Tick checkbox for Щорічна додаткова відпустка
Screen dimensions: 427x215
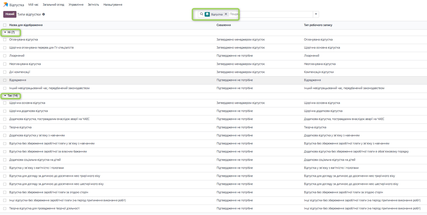(5, 111)
